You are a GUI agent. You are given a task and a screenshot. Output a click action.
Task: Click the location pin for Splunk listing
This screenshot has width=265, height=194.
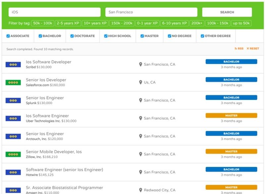[x=140, y=100]
